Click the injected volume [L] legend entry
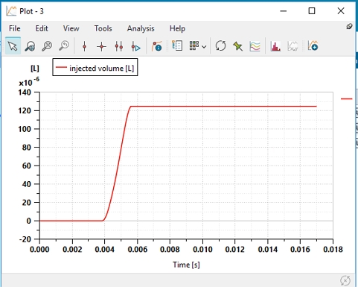The height and width of the screenshot is (287, 358). pyautogui.click(x=95, y=67)
